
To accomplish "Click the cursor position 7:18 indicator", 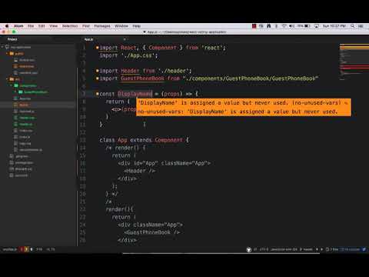I will click(39, 249).
